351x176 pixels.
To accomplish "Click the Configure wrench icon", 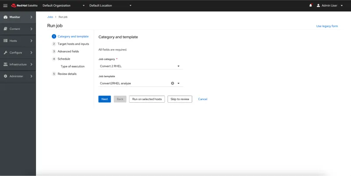I will 5,52.
